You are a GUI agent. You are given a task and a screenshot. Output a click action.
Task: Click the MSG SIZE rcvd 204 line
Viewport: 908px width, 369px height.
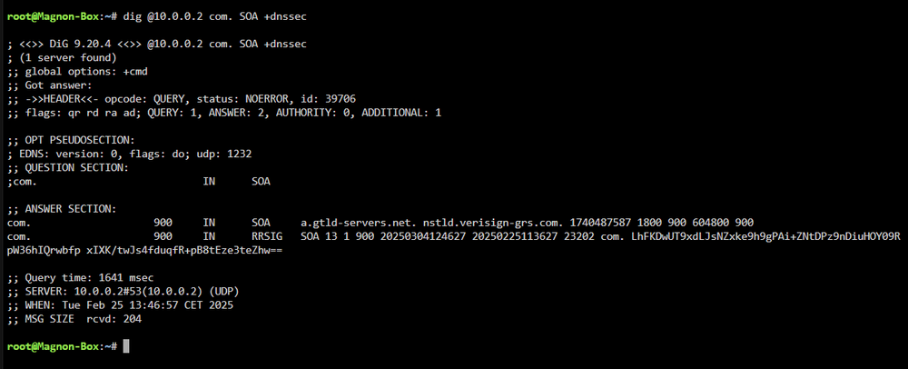tap(74, 319)
